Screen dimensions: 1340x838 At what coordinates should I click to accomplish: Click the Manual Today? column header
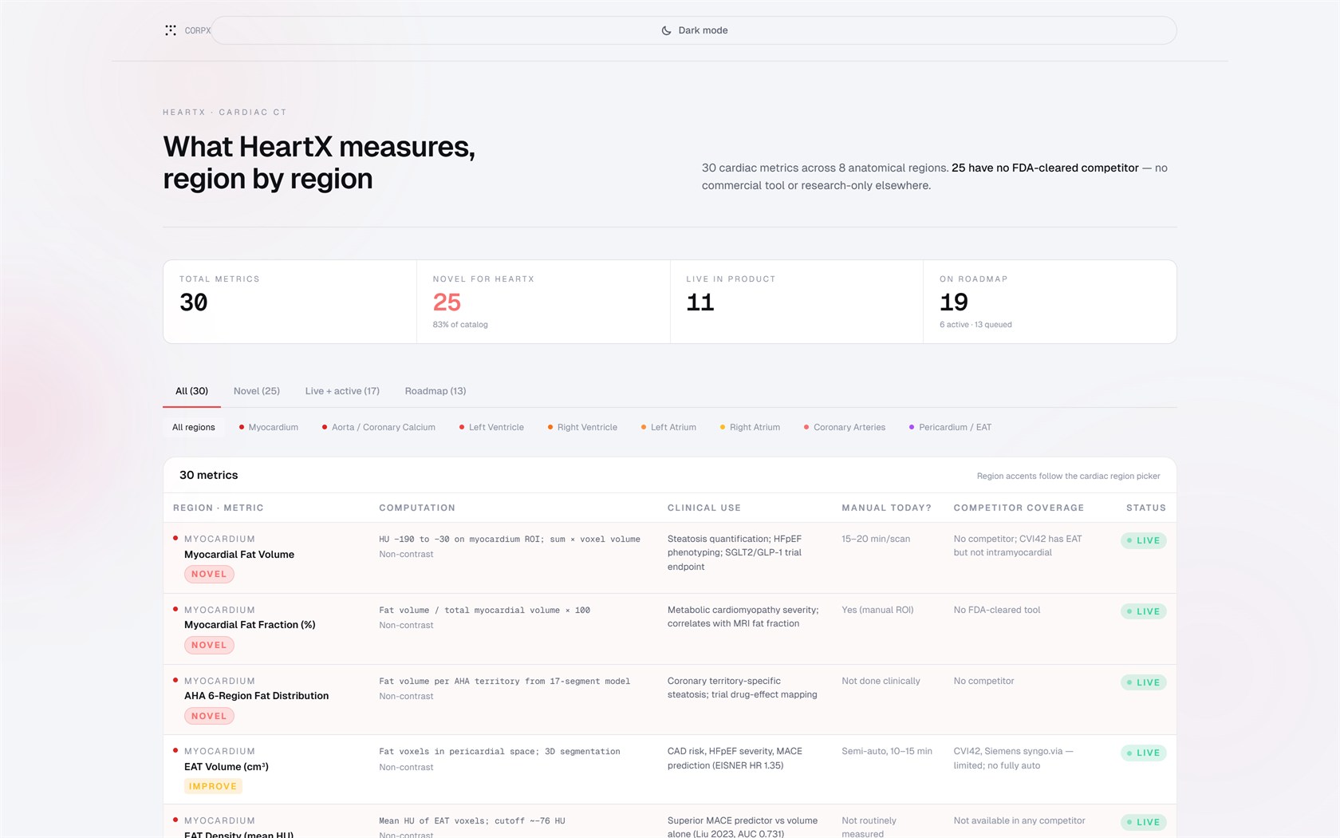point(887,508)
